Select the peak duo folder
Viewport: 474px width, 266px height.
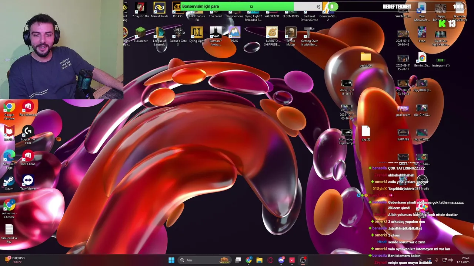(365, 59)
